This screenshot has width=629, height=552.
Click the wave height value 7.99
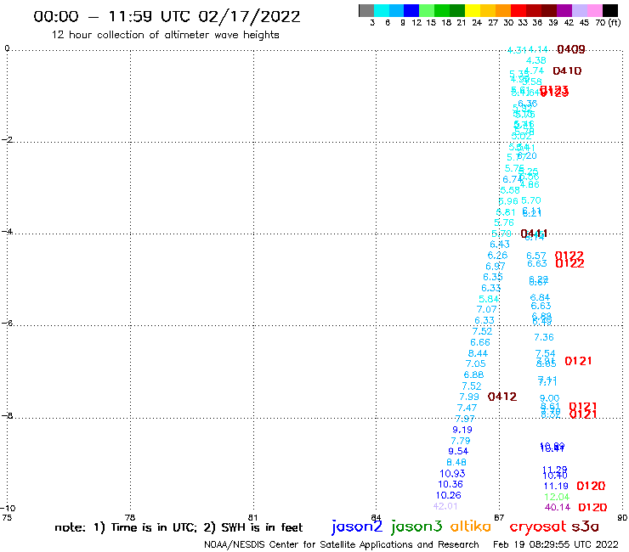(469, 397)
